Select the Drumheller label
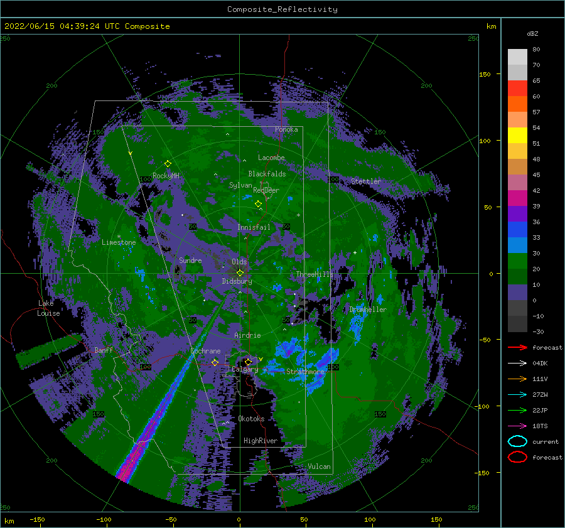 [368, 310]
